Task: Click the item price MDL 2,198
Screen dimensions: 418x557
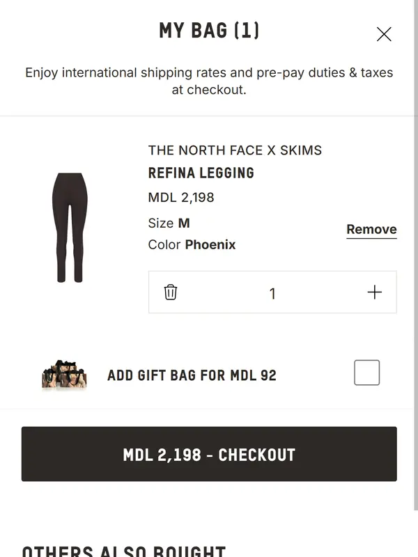Action: pyautogui.click(x=181, y=198)
